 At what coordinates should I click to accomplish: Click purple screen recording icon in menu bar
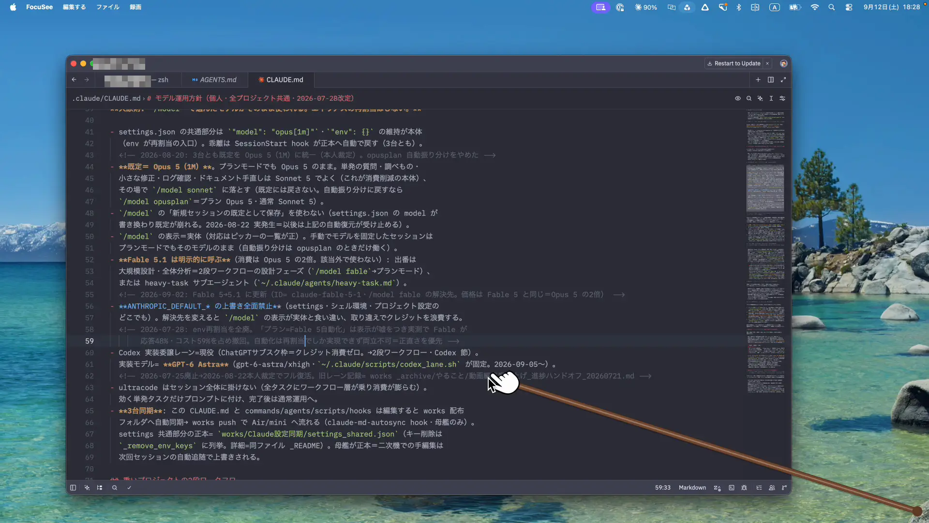[x=600, y=7]
